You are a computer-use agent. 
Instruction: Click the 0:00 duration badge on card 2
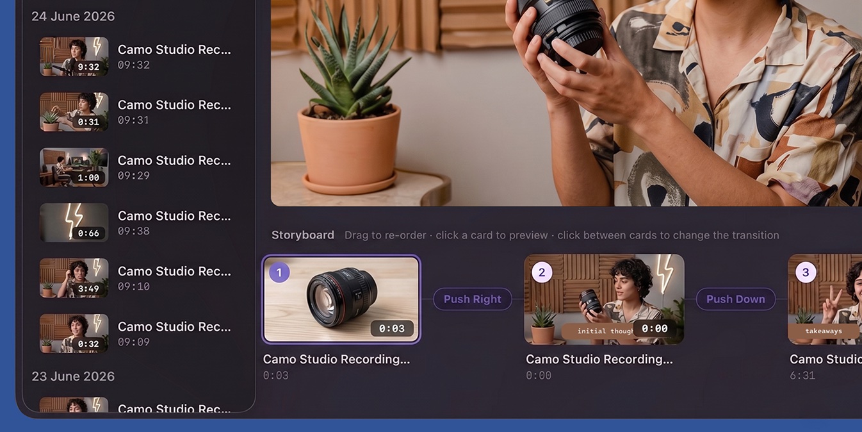[655, 328]
